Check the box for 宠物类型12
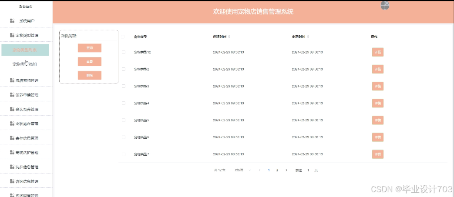This screenshot has height=197, width=454. click(124, 52)
